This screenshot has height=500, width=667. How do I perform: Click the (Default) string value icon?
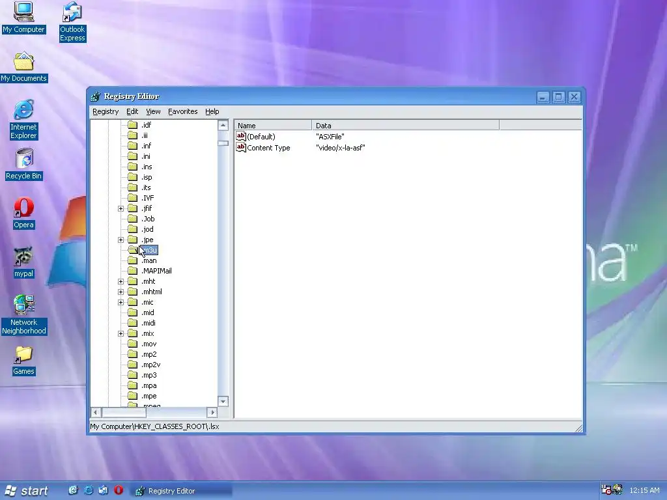click(x=241, y=136)
